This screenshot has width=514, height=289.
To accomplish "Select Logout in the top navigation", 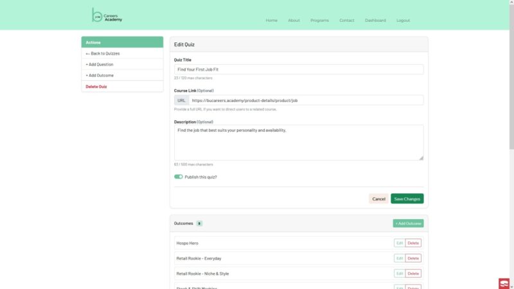I will (x=403, y=21).
